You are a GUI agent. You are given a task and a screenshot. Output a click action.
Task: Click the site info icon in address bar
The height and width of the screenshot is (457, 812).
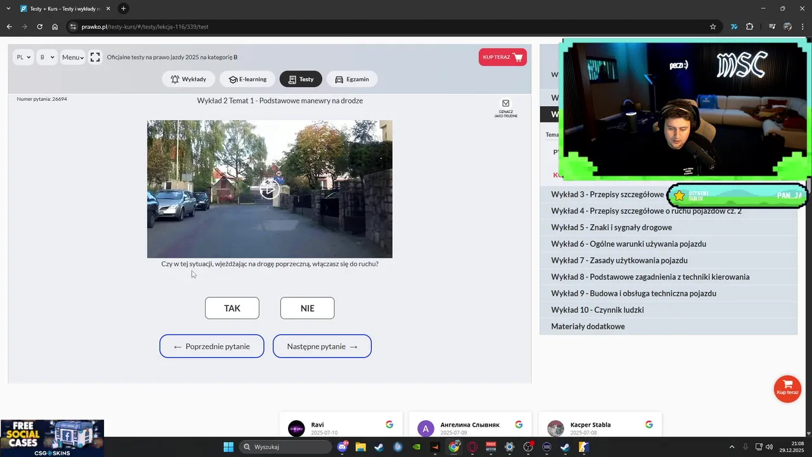(73, 27)
